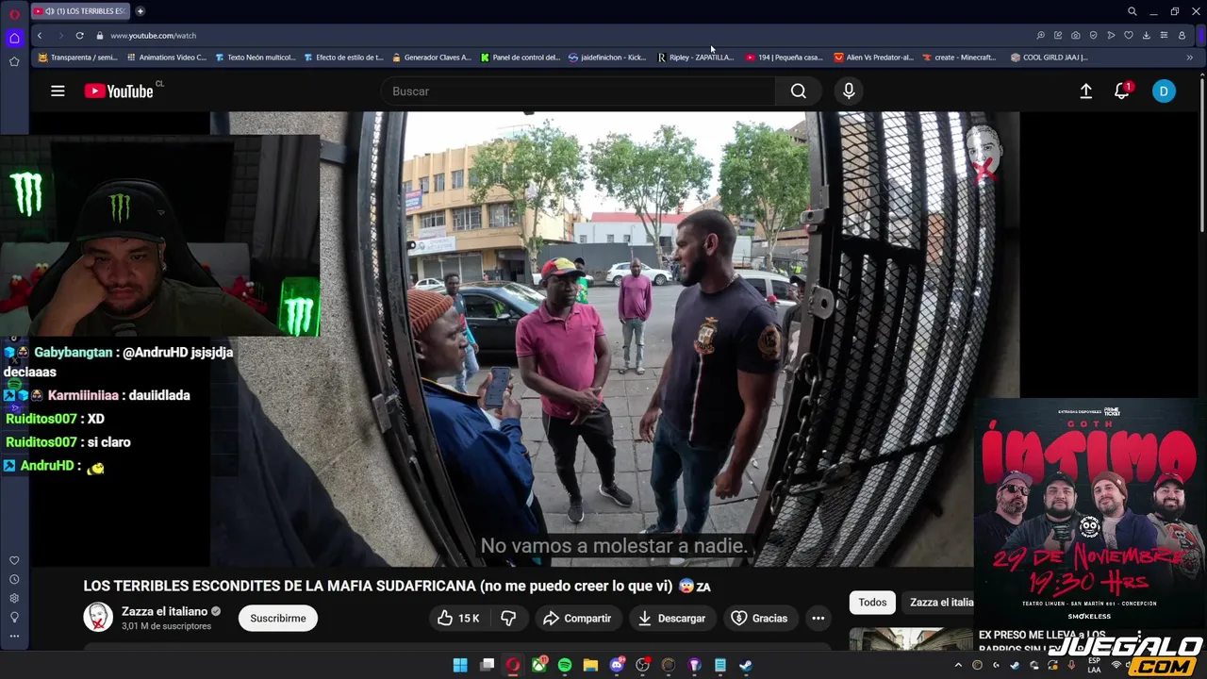
Task: Click the Zazza watermark in video corner
Action: tap(983, 153)
